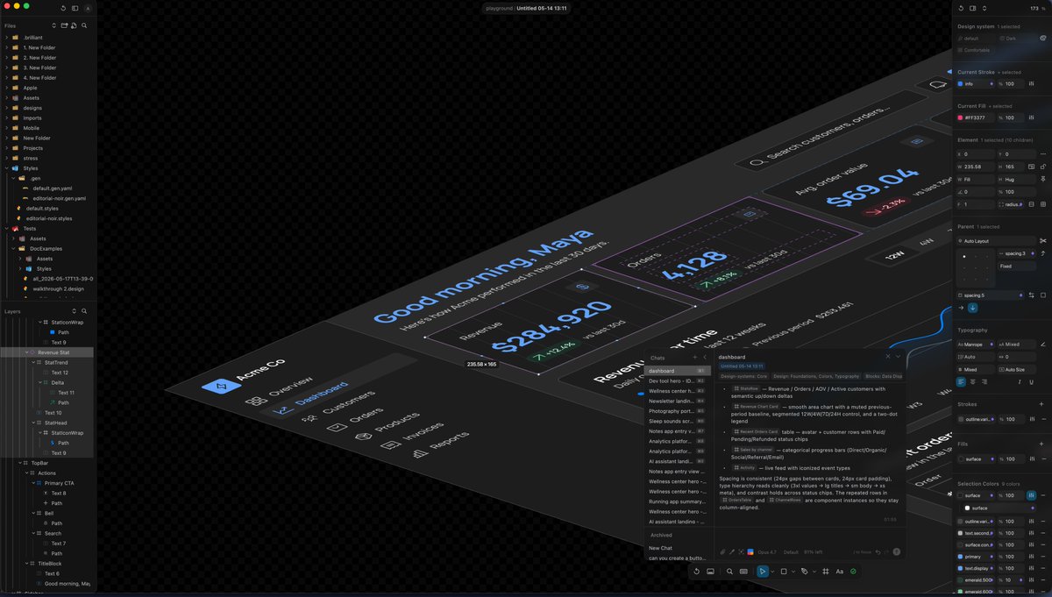The width and height of the screenshot is (1052, 597).
Task: Click the green check status icon in toolbar
Action: point(854,571)
